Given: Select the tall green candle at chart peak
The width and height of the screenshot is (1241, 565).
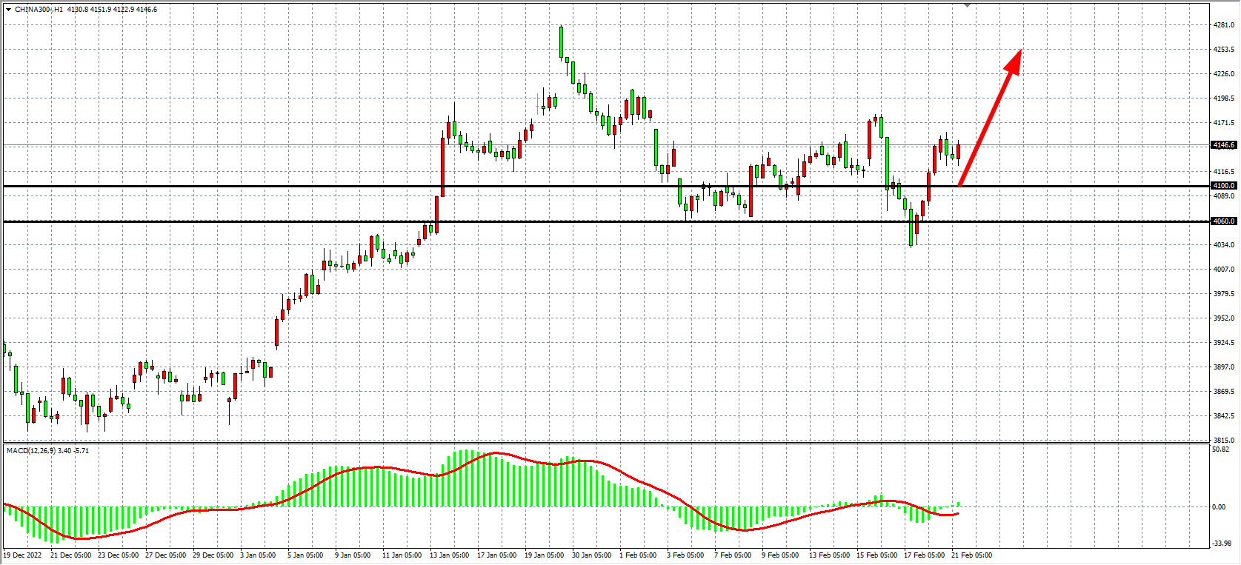Looking at the screenshot, I should (x=561, y=42).
